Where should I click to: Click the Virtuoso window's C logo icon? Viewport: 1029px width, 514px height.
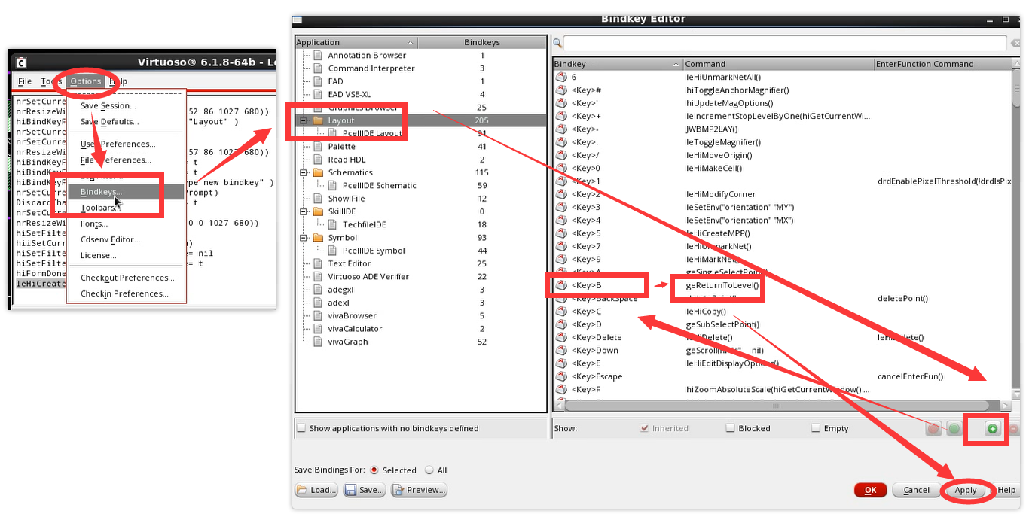(x=21, y=62)
